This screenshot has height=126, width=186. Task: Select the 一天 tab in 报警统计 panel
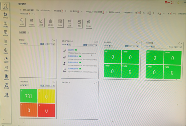coord(42,44)
